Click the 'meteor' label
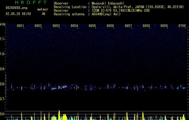This screenshot has width=189, height=120. click(43, 9)
